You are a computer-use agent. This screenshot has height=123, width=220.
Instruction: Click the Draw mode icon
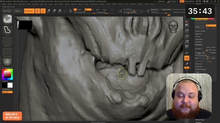[43, 11]
